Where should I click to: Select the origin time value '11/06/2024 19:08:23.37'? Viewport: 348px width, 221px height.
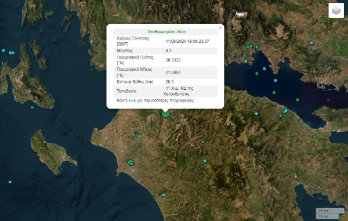coord(187,41)
